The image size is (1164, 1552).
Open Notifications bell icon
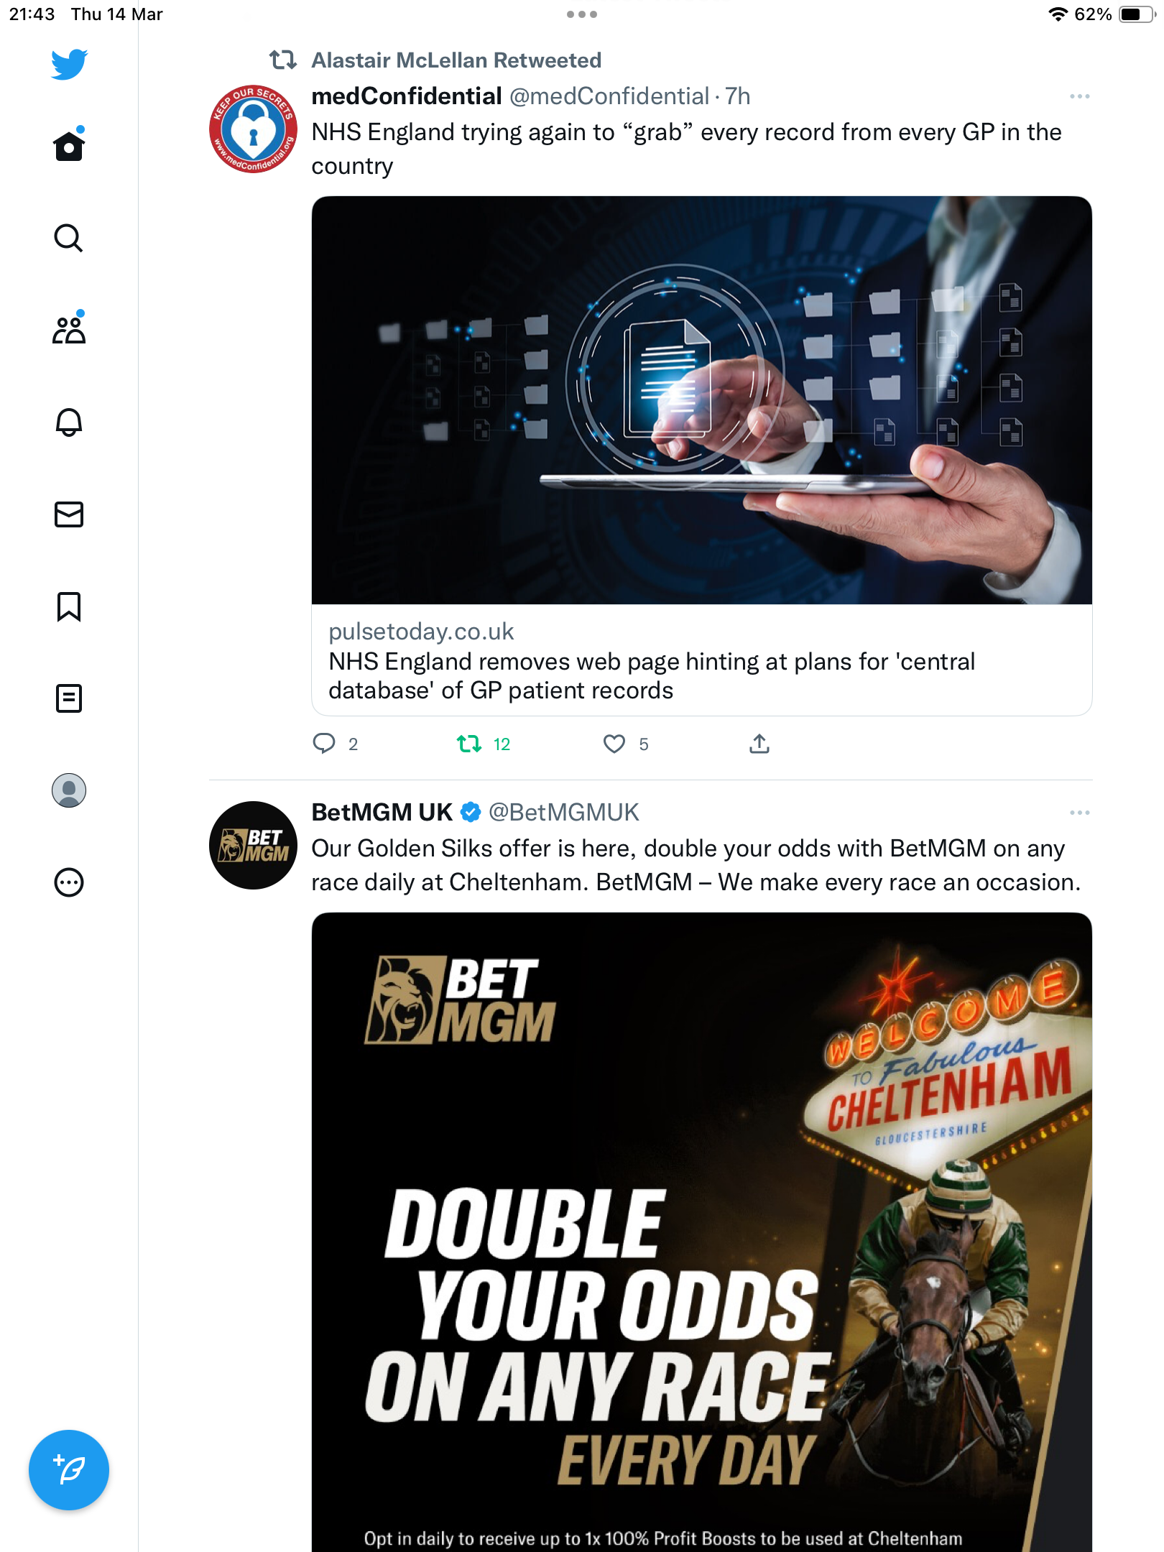69,422
